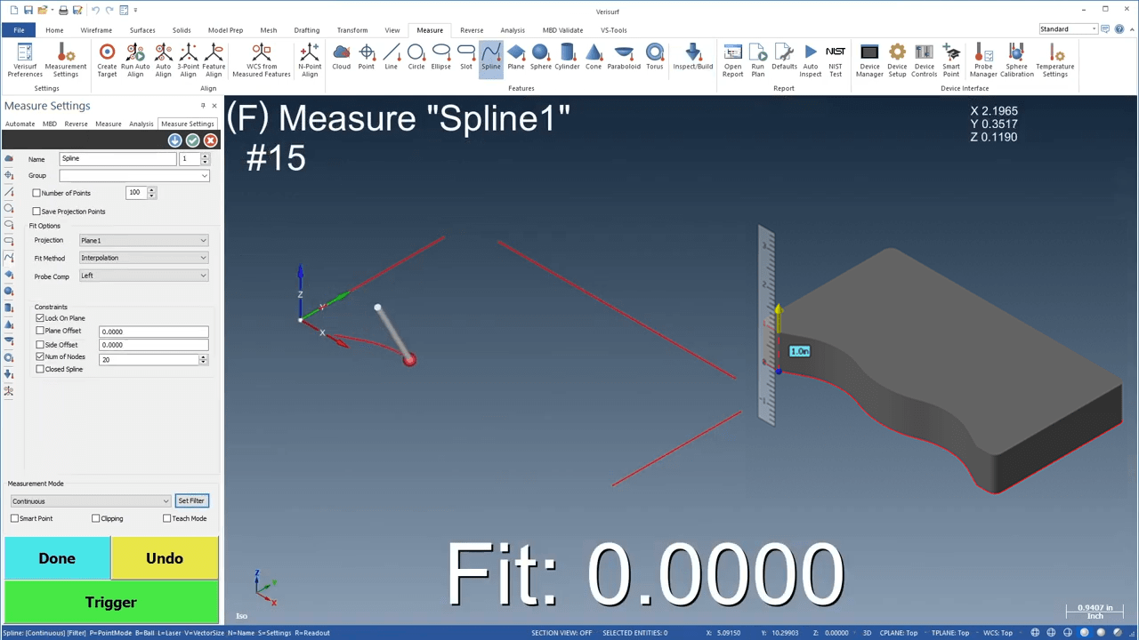Click Plane Offset value field

pyautogui.click(x=153, y=332)
